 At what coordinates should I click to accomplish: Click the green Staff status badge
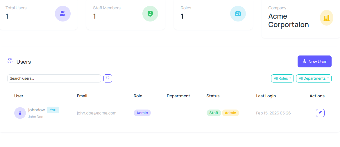pos(214,113)
